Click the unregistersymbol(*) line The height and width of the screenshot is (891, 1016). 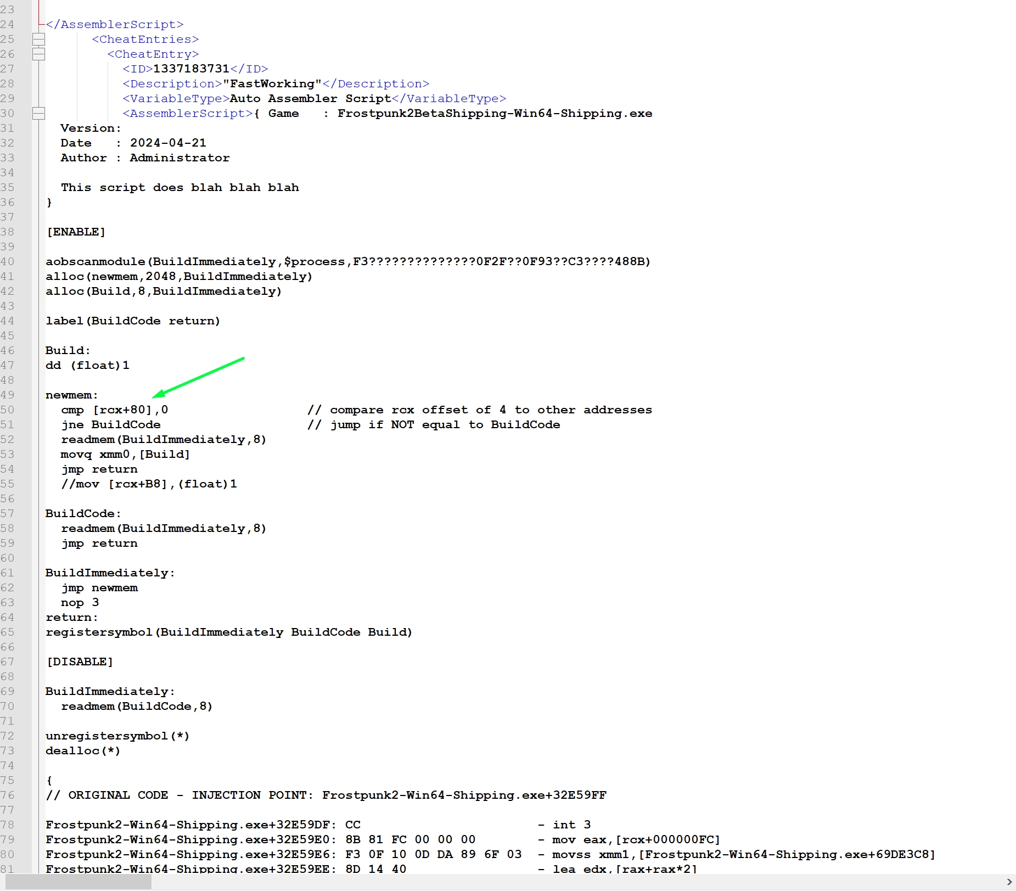(117, 736)
